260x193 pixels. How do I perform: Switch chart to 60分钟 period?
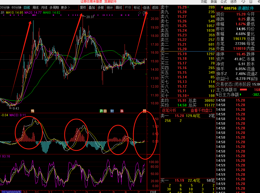16,7
